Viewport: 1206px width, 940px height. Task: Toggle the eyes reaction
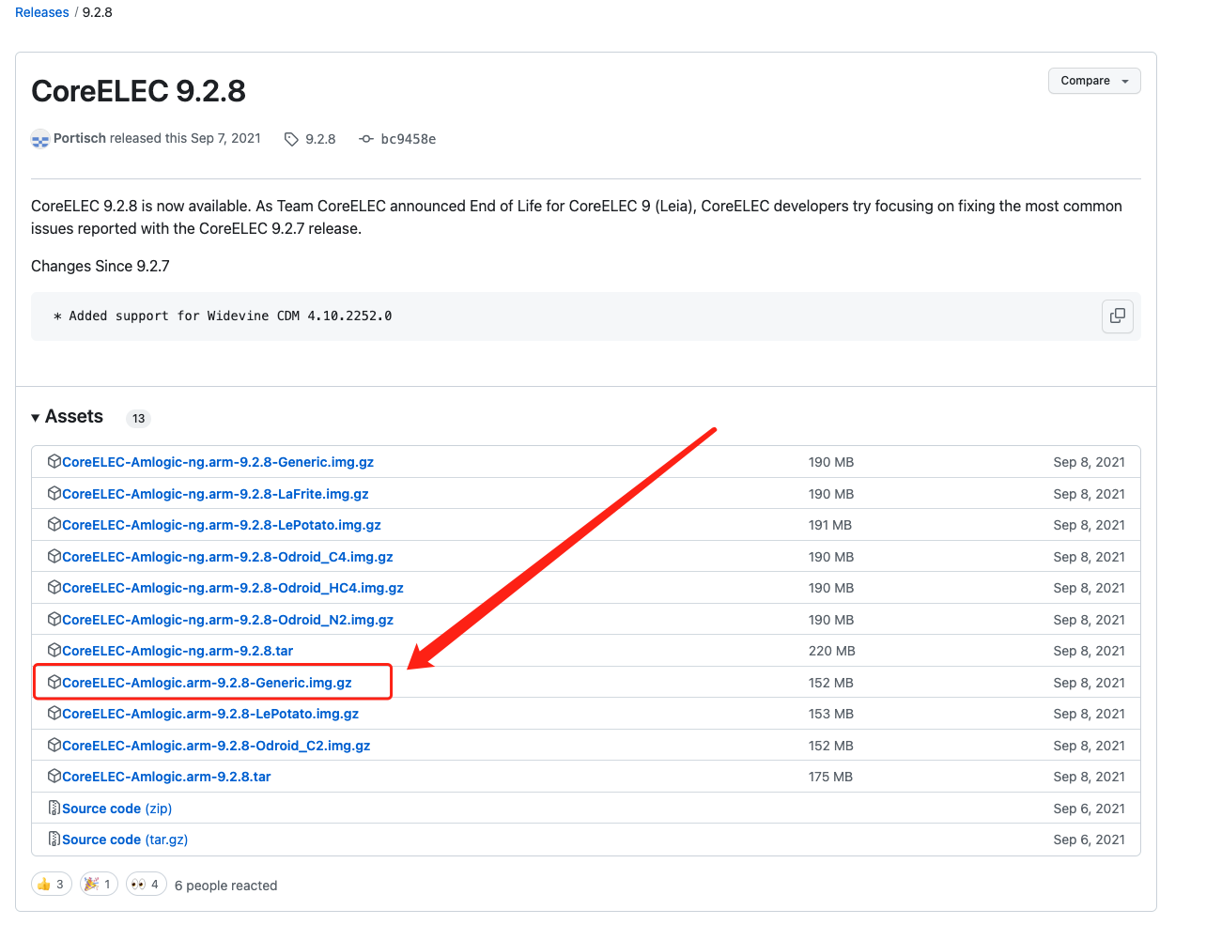(x=146, y=884)
